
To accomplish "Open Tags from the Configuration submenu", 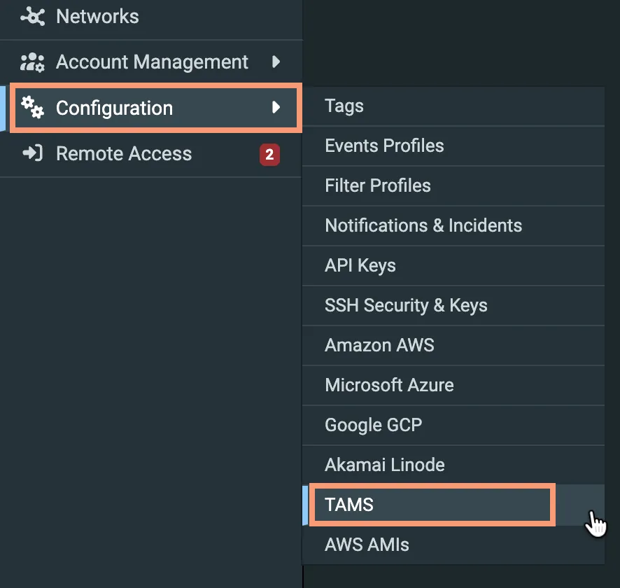I will 453,106.
